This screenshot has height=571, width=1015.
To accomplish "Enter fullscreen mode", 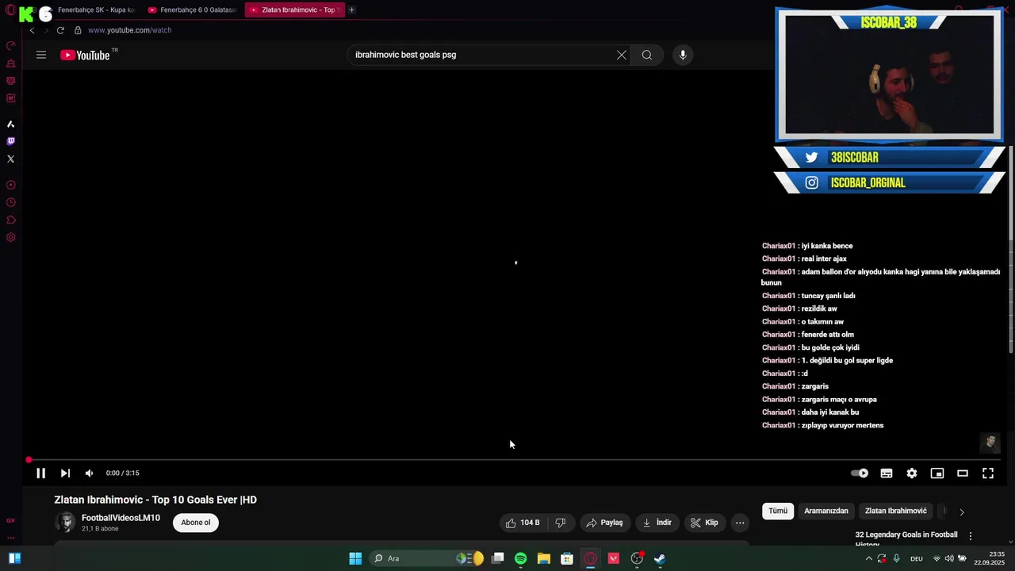I will (x=988, y=473).
